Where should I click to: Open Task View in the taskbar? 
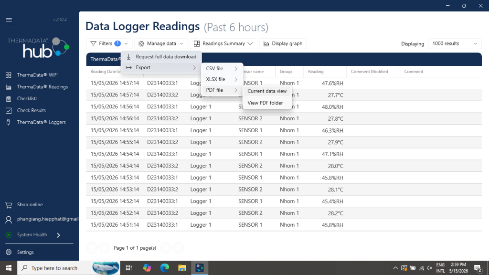tap(128, 268)
